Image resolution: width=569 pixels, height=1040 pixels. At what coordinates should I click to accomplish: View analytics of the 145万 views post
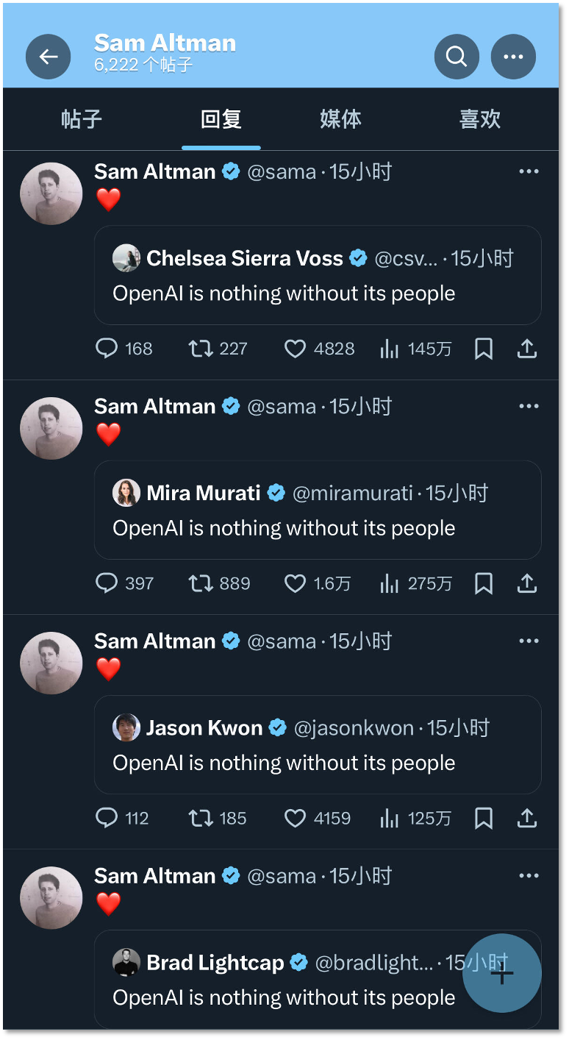pyautogui.click(x=390, y=349)
